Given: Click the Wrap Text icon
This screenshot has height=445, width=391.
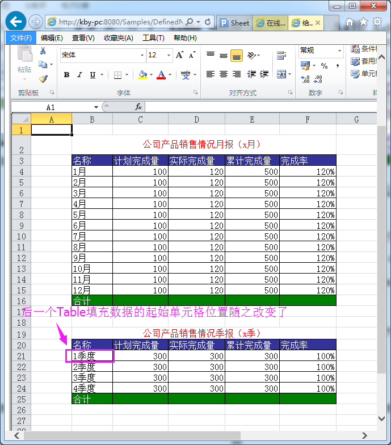Looking at the screenshot, I should click(x=281, y=56).
